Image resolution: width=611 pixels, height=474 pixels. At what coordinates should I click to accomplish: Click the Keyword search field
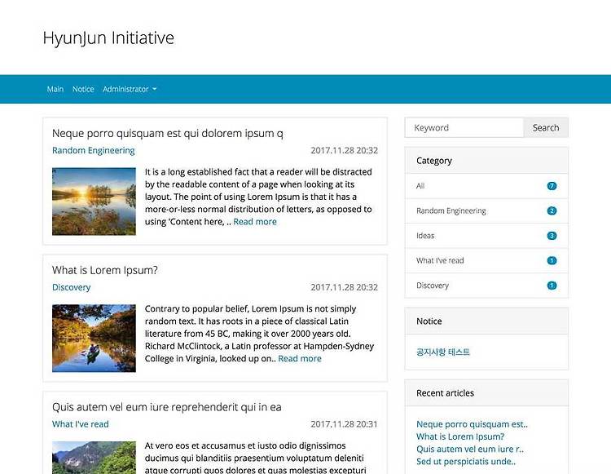pyautogui.click(x=464, y=127)
